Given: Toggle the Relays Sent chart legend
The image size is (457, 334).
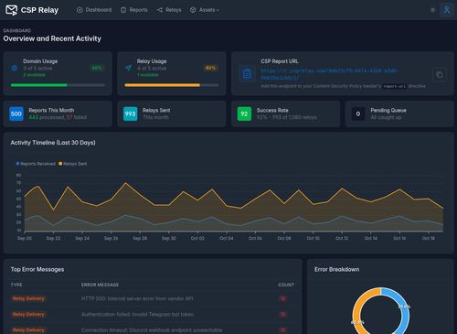Looking at the screenshot, I should pyautogui.click(x=72, y=164).
